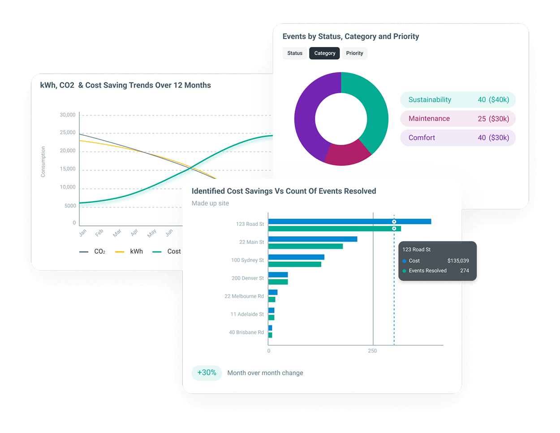560x433 pixels.
Task: Click the 40 Brisbane Rd blue bar
Action: [270, 328]
